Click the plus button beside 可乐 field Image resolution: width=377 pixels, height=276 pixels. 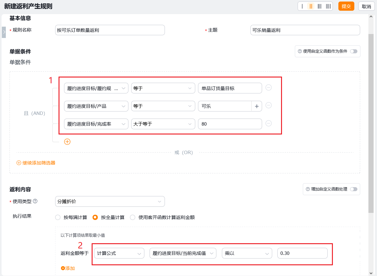[x=257, y=106]
